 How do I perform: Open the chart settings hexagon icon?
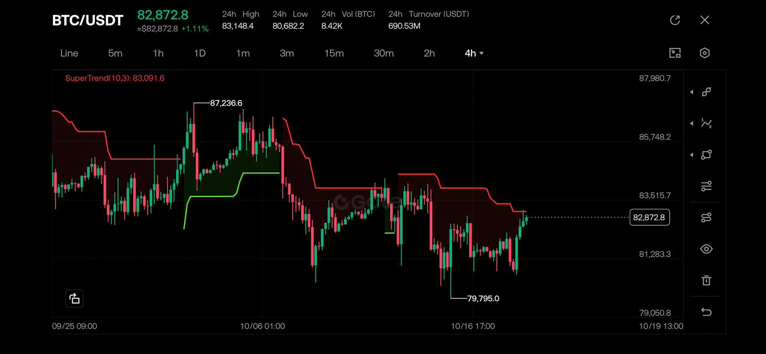tap(705, 53)
